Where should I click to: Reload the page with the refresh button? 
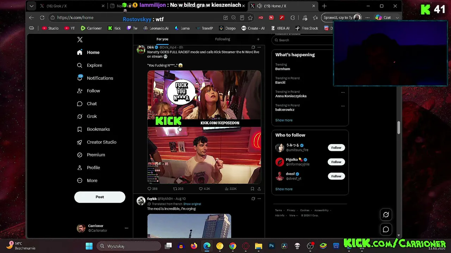point(42,18)
